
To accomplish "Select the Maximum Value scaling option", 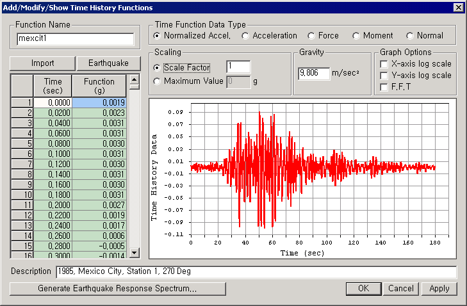I will pos(157,81).
